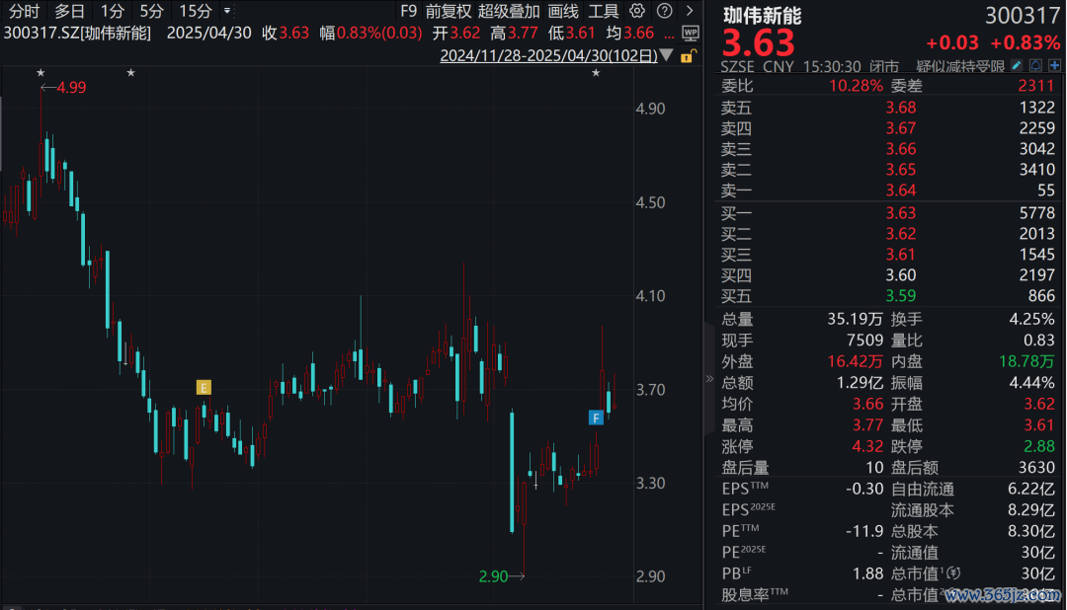Open the help question mark icon

[x=664, y=11]
